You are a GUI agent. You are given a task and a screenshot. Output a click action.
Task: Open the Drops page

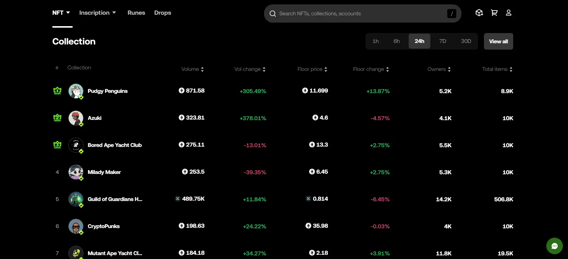tap(163, 13)
